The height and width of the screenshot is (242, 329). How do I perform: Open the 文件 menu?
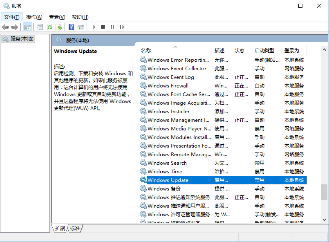11,17
